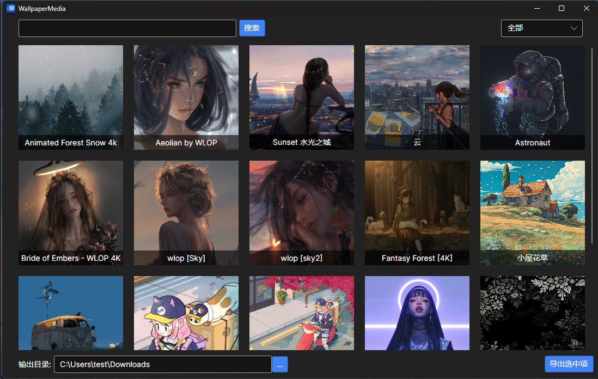Select the dark floral pattern wallpaper
Screen dimensions: 598x379
pyautogui.click(x=533, y=313)
